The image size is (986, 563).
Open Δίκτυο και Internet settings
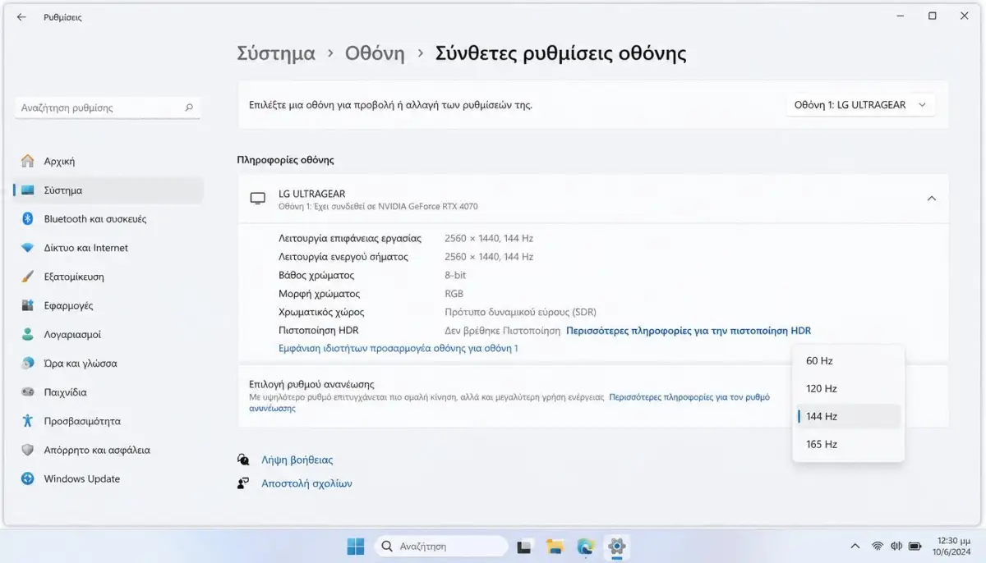(108, 248)
